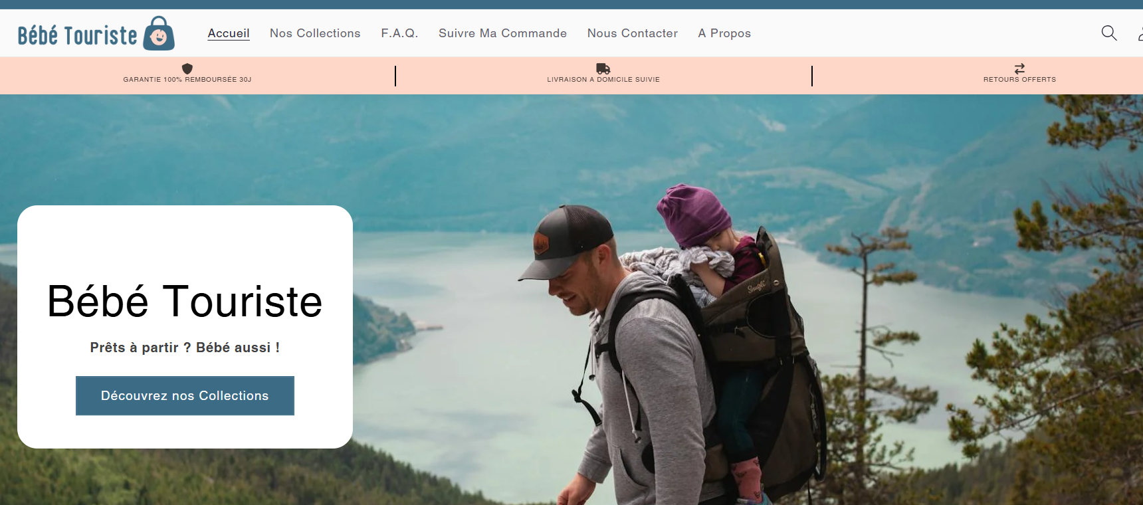Click Découvrez nos Collections button
1143x505 pixels.
click(185, 396)
